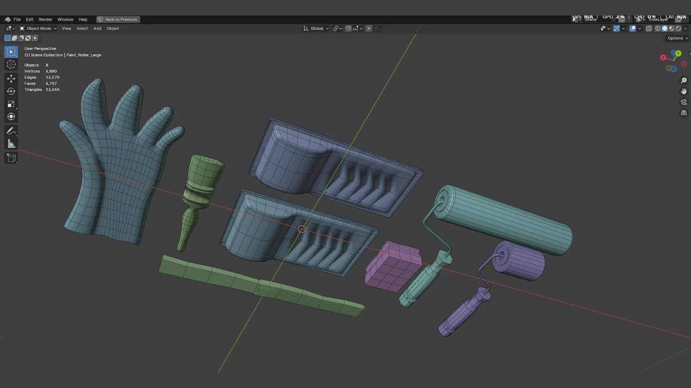Switch to perspective/orthographic grid view icon
This screenshot has width=691, height=388.
[x=683, y=113]
